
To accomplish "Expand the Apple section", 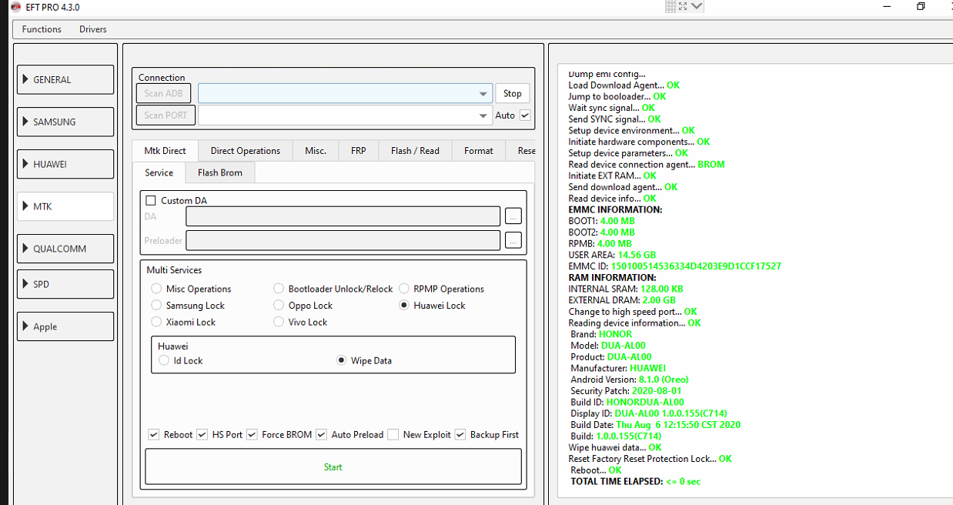I will click(65, 326).
